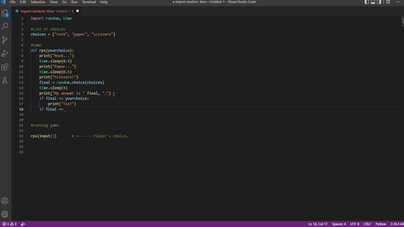
Task: Click 'final = random.choice(choices)' line
Action: 71,83
